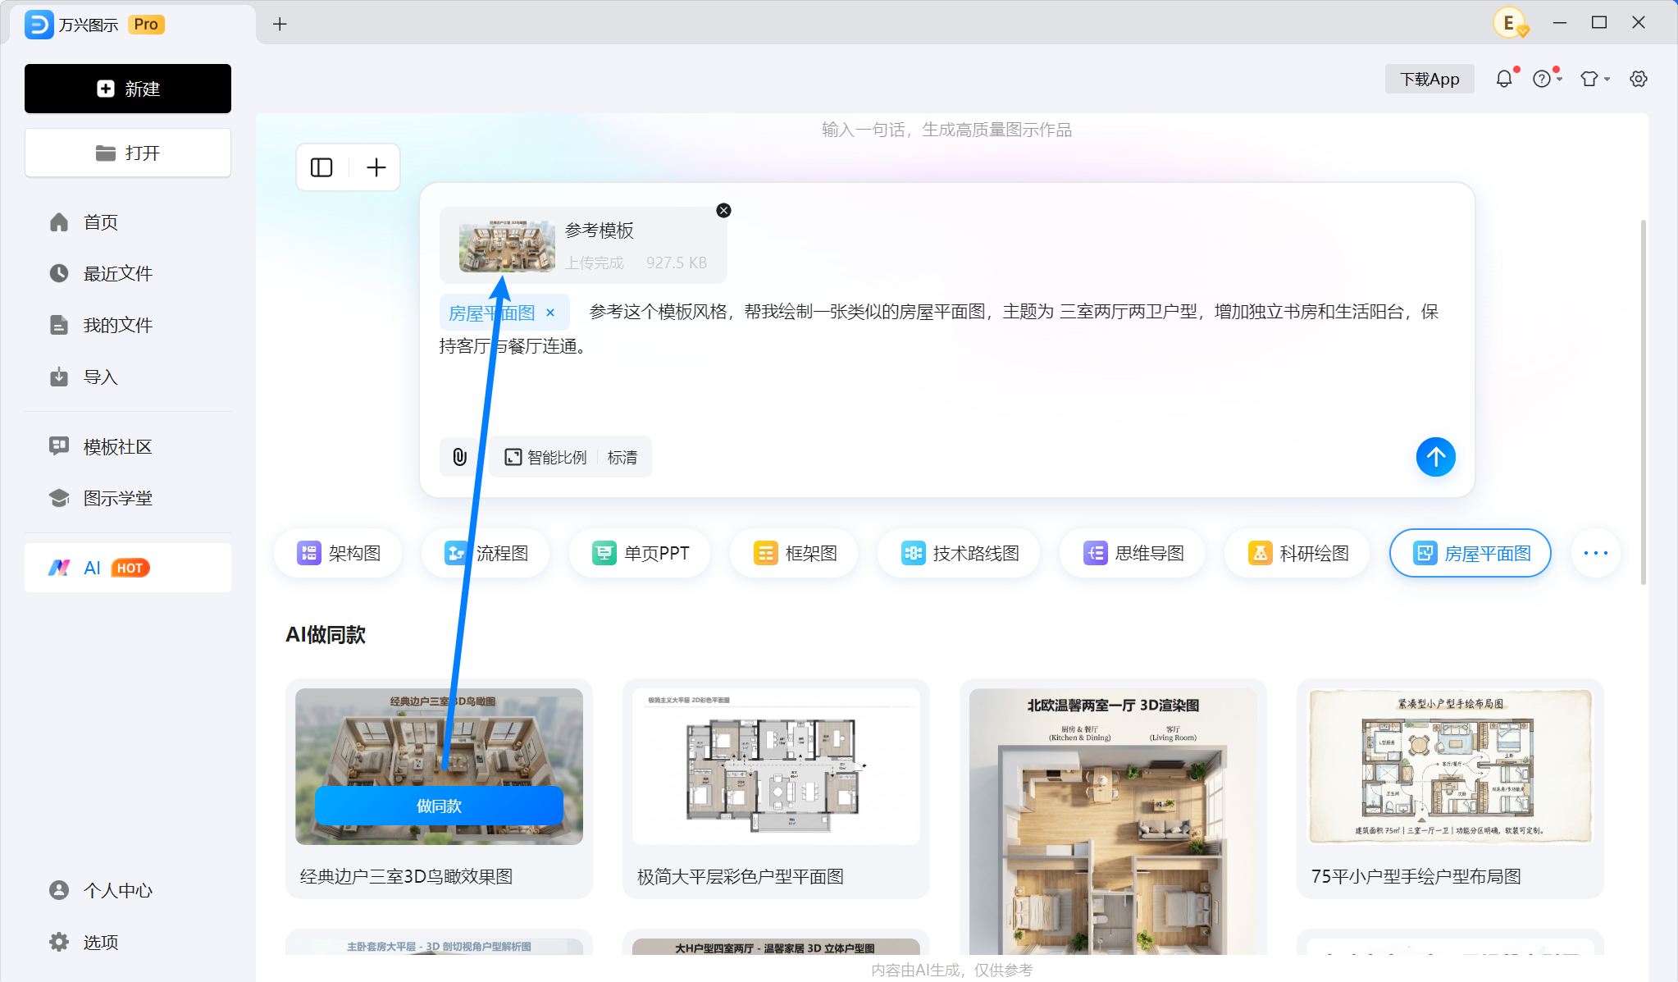Click the 打开 (Open) button
Screen dimensions: 1678x982
click(x=128, y=153)
